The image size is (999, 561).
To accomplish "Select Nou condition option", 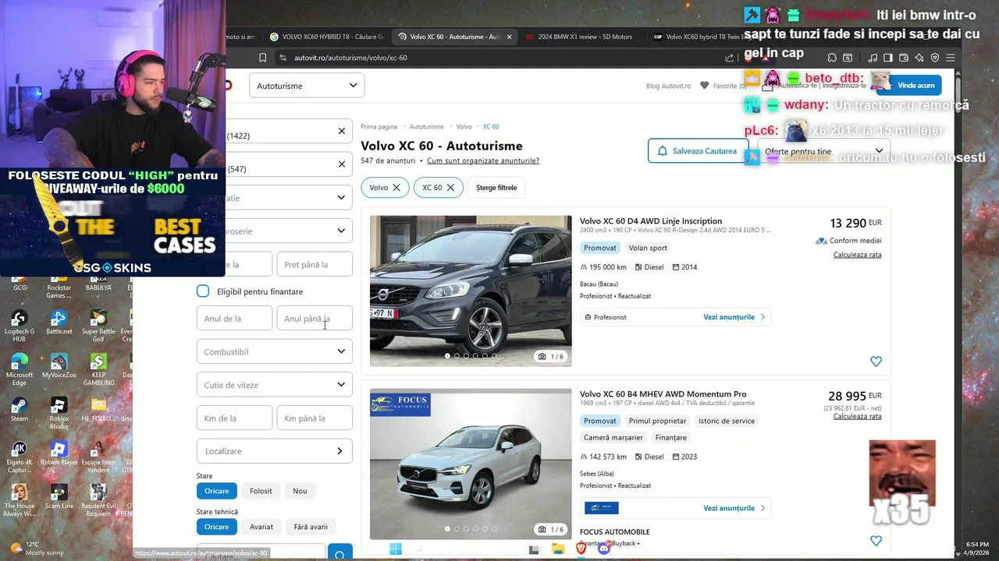I will 300,491.
